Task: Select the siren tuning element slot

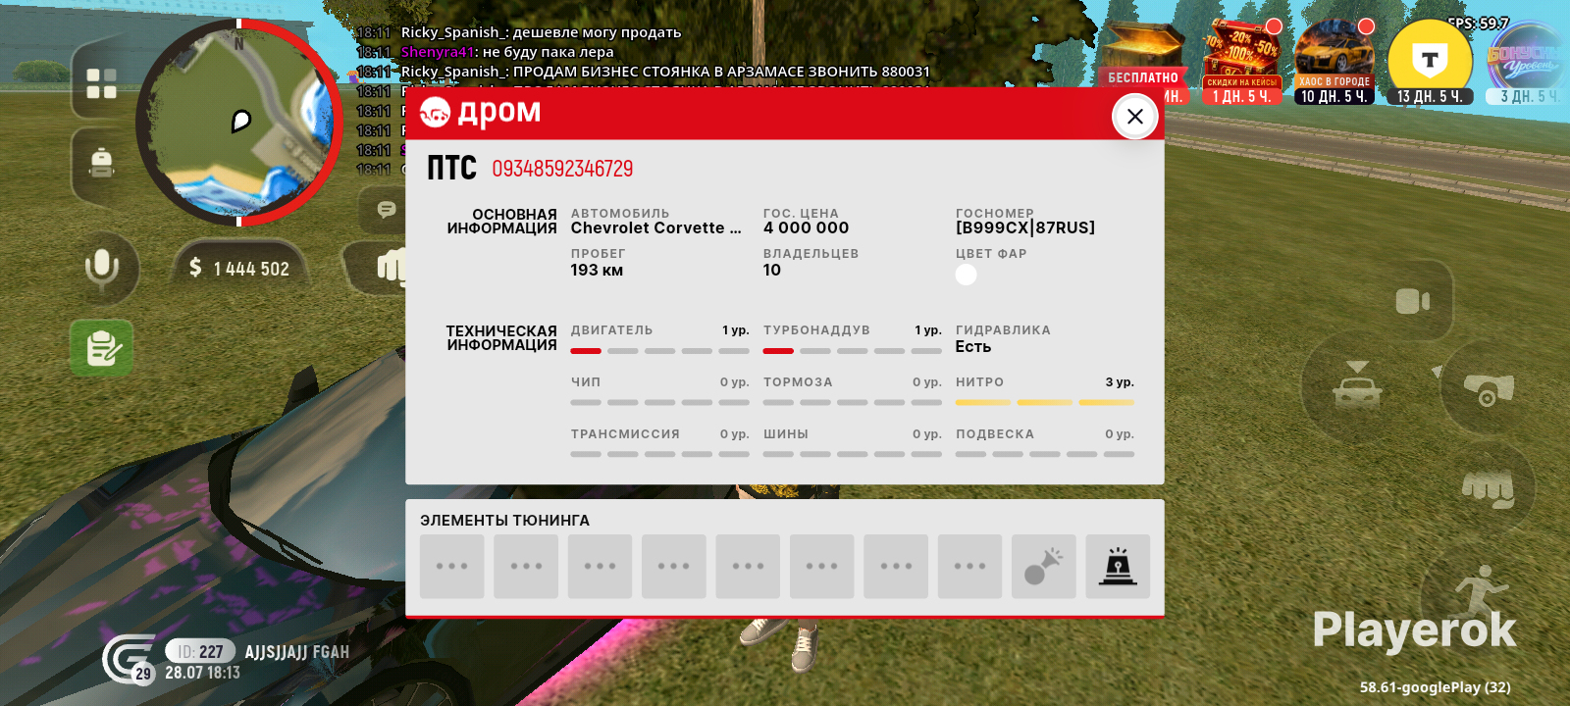Action: (1118, 566)
